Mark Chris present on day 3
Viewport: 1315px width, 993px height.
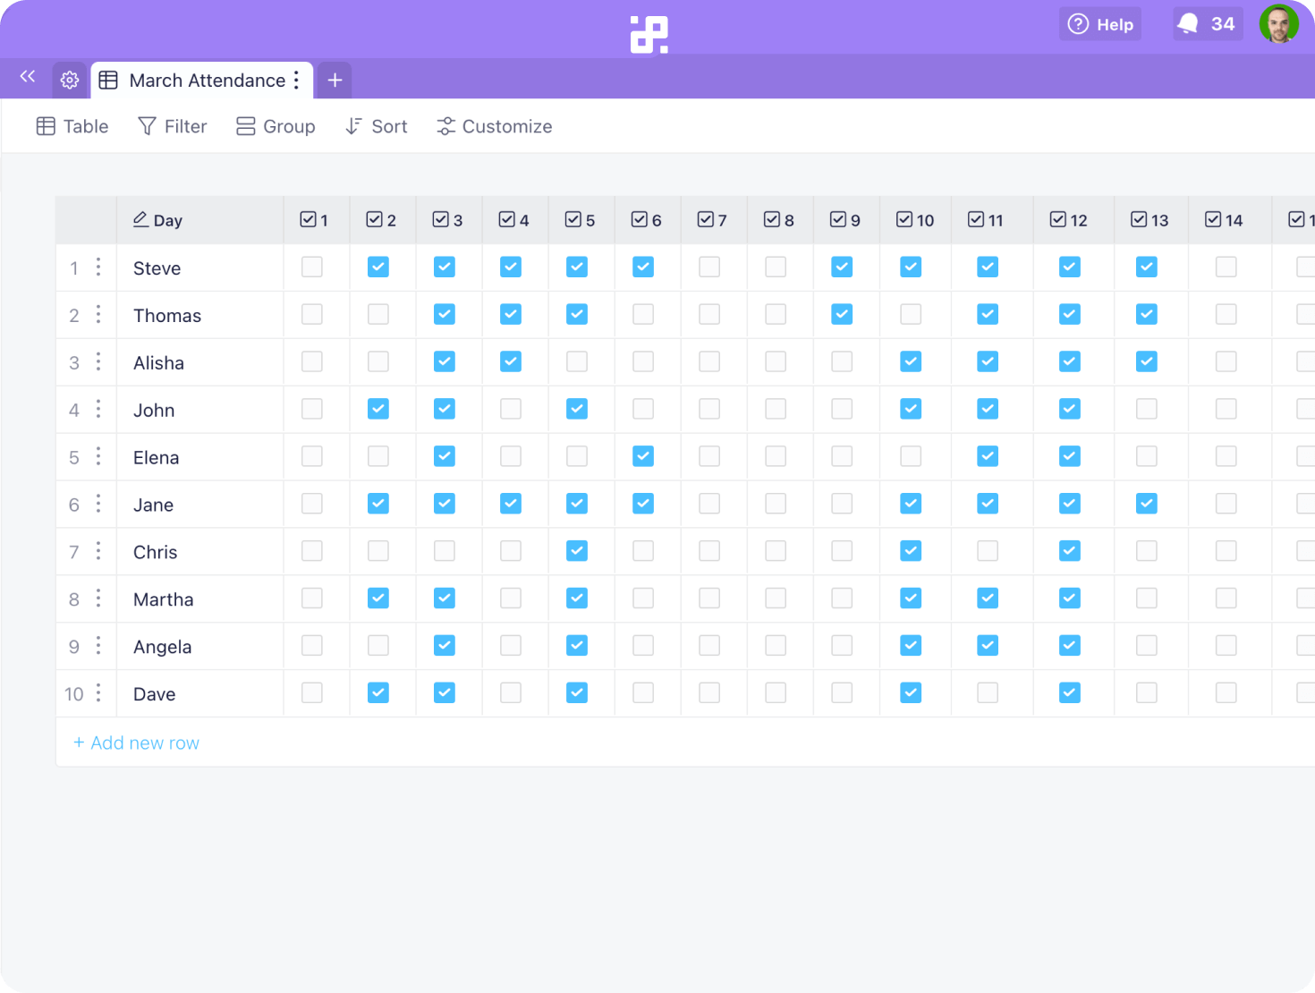click(445, 551)
